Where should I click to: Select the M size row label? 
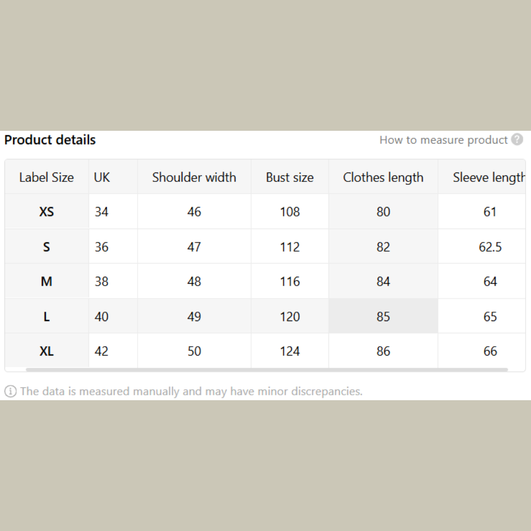(46, 282)
